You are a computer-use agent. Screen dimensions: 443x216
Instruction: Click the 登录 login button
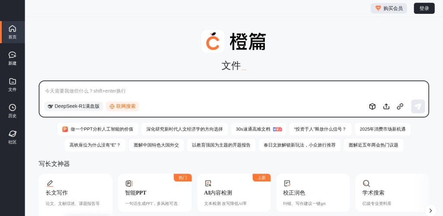tap(424, 8)
